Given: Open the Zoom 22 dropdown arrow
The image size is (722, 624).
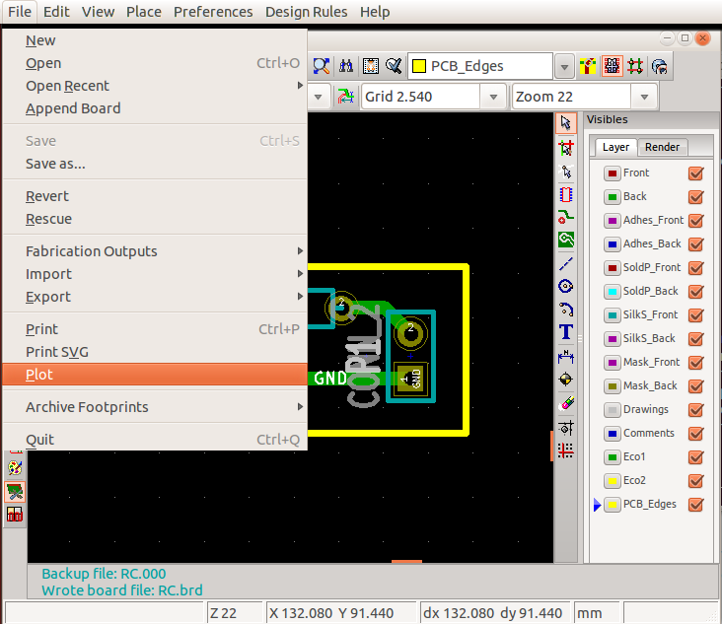Looking at the screenshot, I should [644, 97].
